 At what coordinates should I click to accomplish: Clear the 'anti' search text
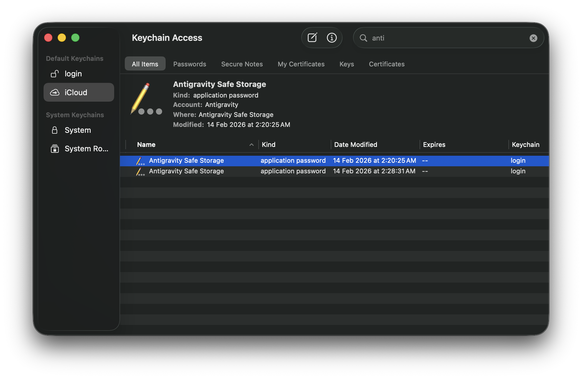pos(533,38)
